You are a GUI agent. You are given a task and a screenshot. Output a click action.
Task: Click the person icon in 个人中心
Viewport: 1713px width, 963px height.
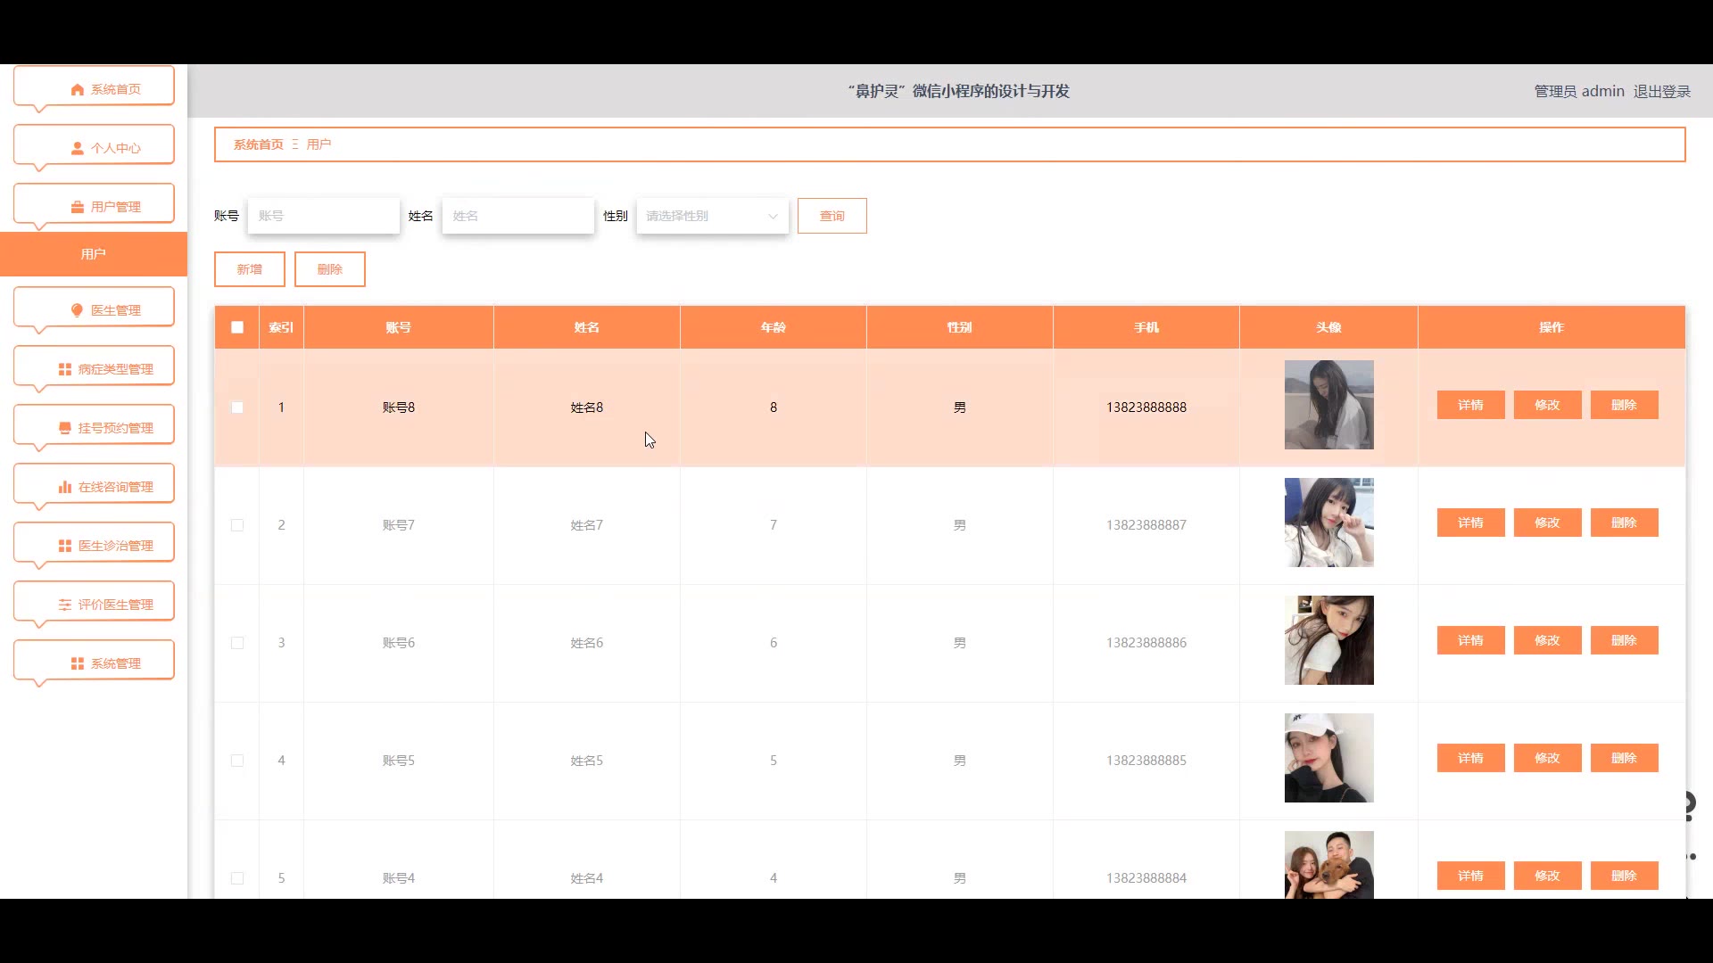tap(78, 148)
